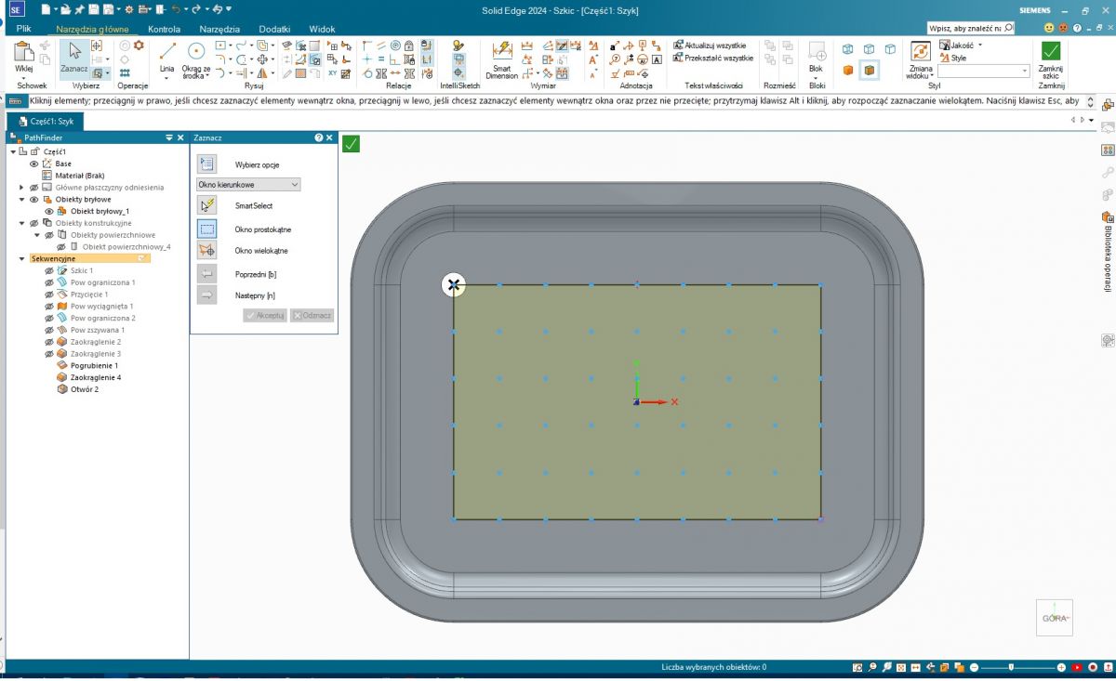Click the Jakość quality icon

coord(944,45)
